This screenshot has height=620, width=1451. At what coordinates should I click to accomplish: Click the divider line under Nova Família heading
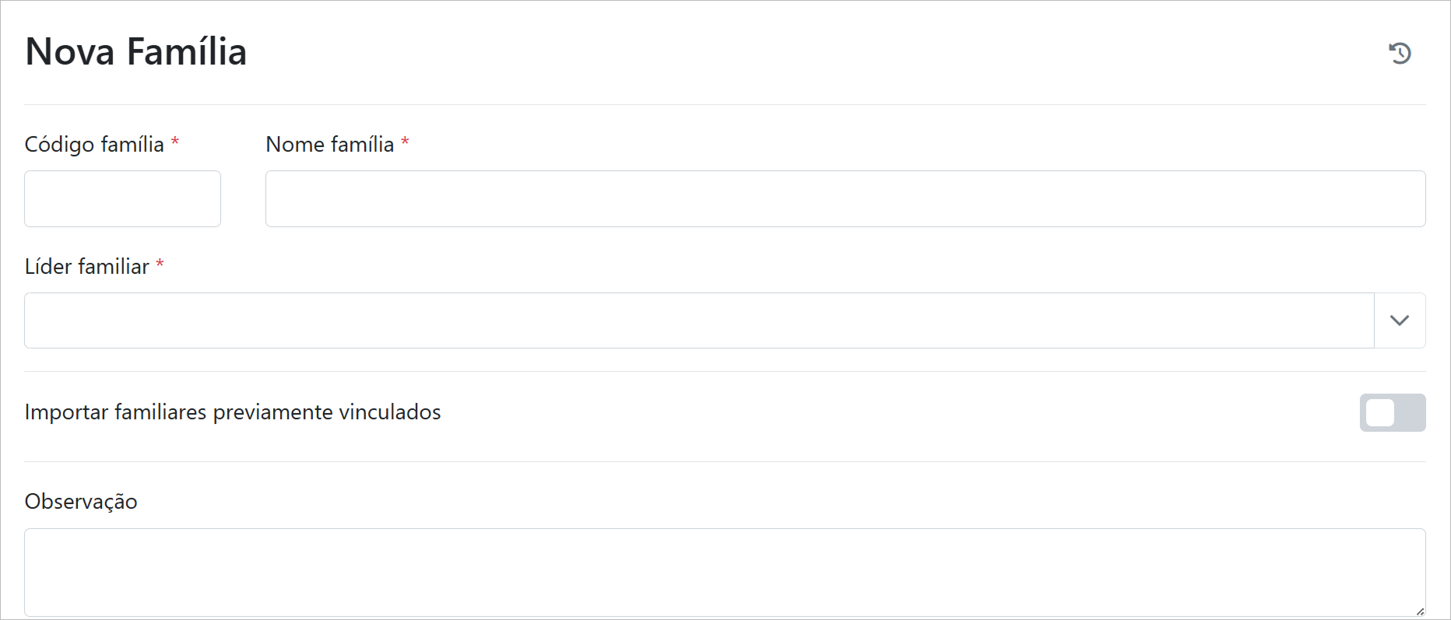[724, 104]
